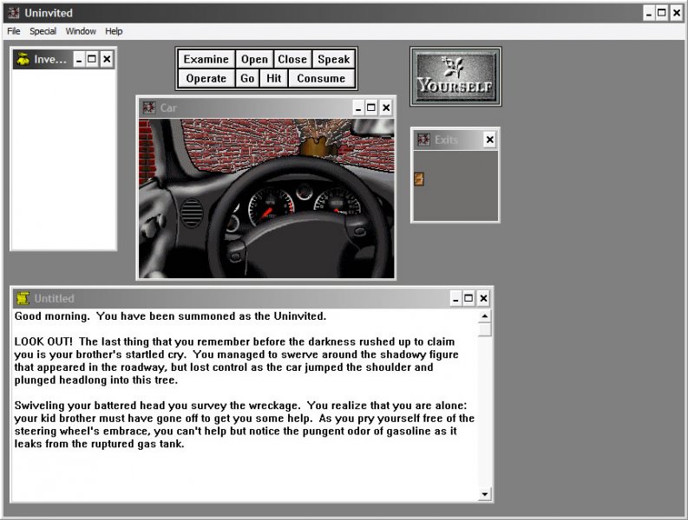Minimize the Car window
This screenshot has height=520, width=688.
pyautogui.click(x=358, y=107)
